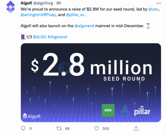The height and width of the screenshot is (136, 166).
Task: Like the tweet with heart icon
Action: coord(96,129)
